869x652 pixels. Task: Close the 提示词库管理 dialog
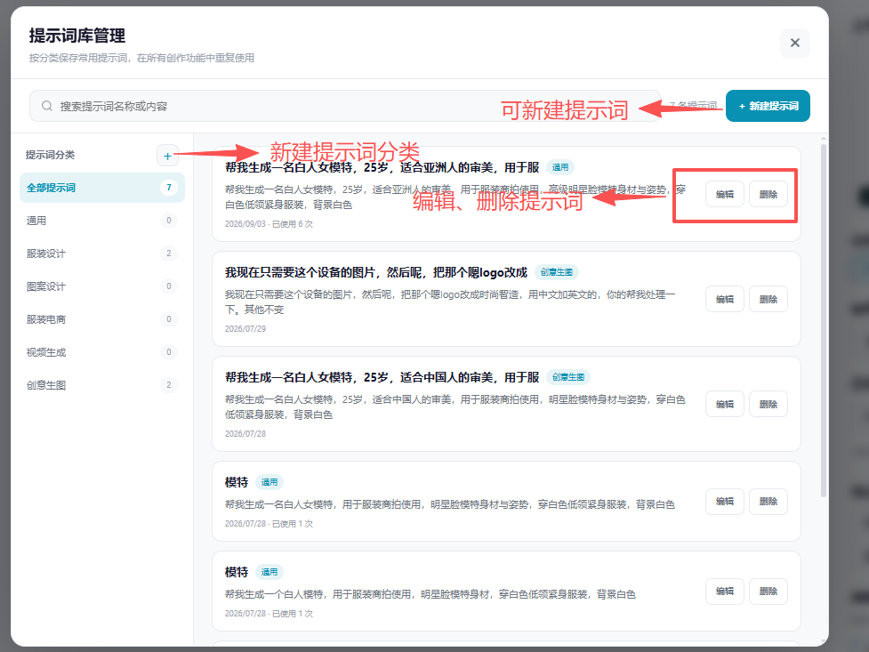pyautogui.click(x=795, y=43)
